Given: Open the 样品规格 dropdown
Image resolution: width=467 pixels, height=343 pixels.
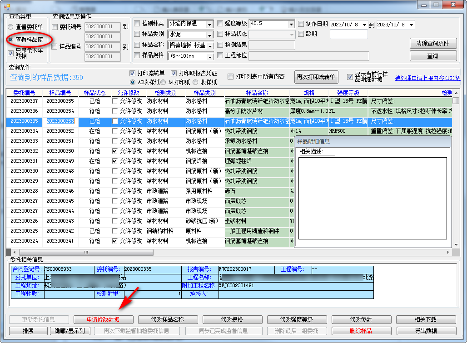Looking at the screenshot, I should pos(209,57).
